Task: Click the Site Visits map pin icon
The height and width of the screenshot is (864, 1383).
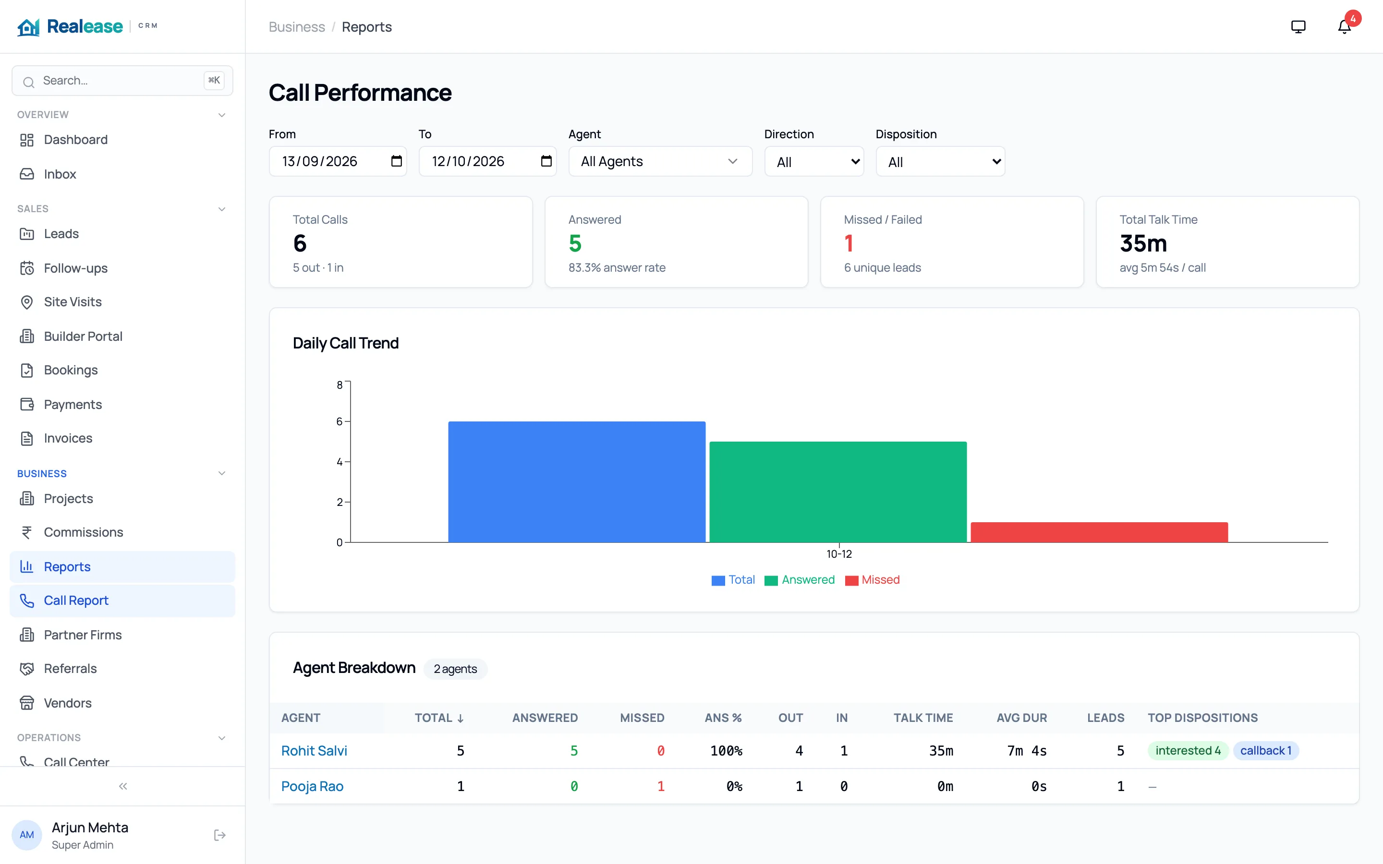Action: click(x=27, y=302)
